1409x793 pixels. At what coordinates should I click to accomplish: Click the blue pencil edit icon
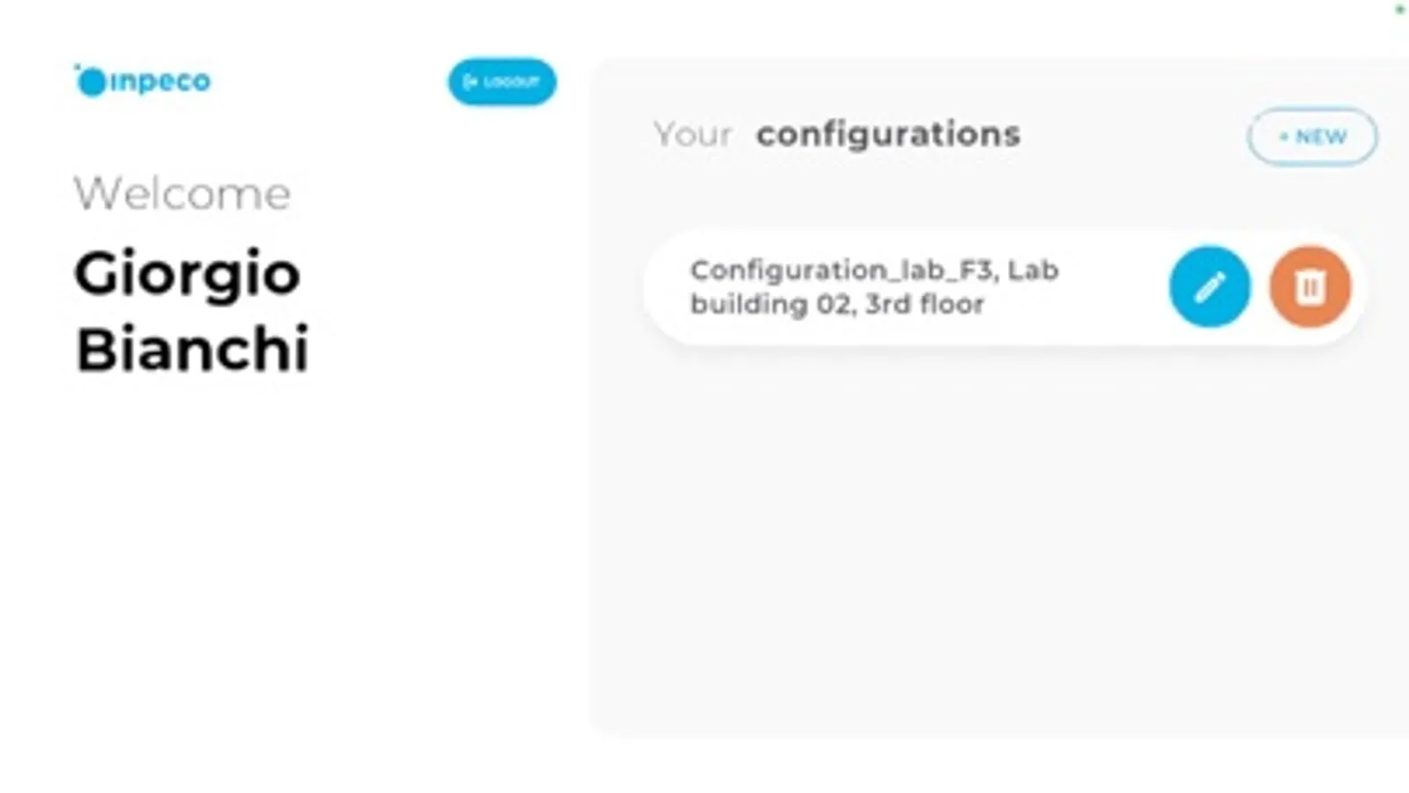click(x=1209, y=286)
